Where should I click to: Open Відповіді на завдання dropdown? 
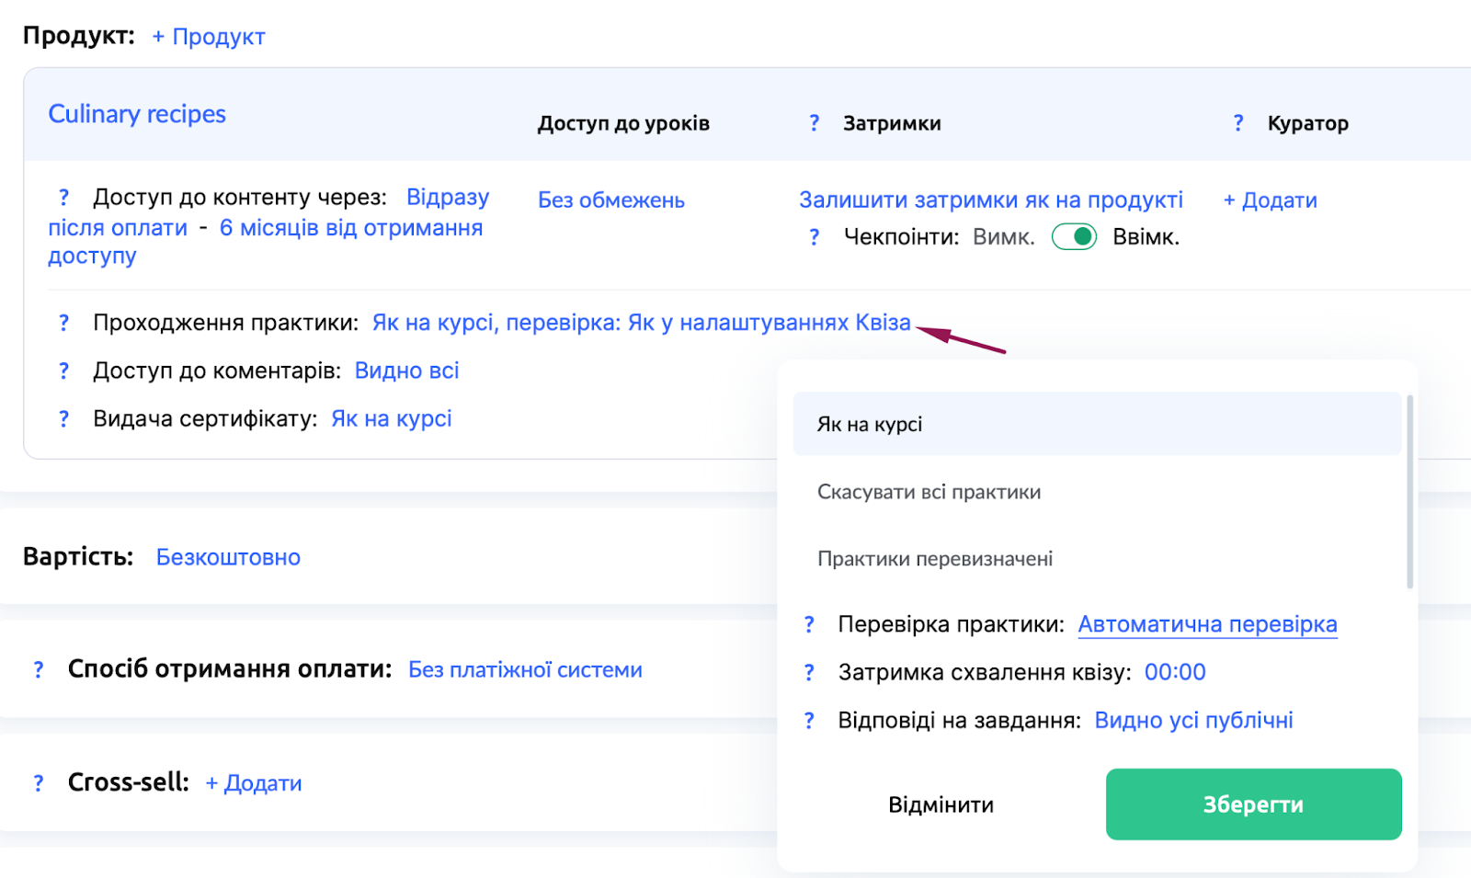(x=1193, y=721)
